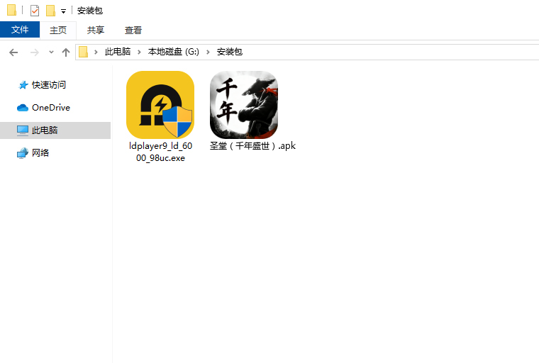The image size is (539, 363).
Task: Click the New Folder icon in quick access toolbar
Action: coord(50,11)
